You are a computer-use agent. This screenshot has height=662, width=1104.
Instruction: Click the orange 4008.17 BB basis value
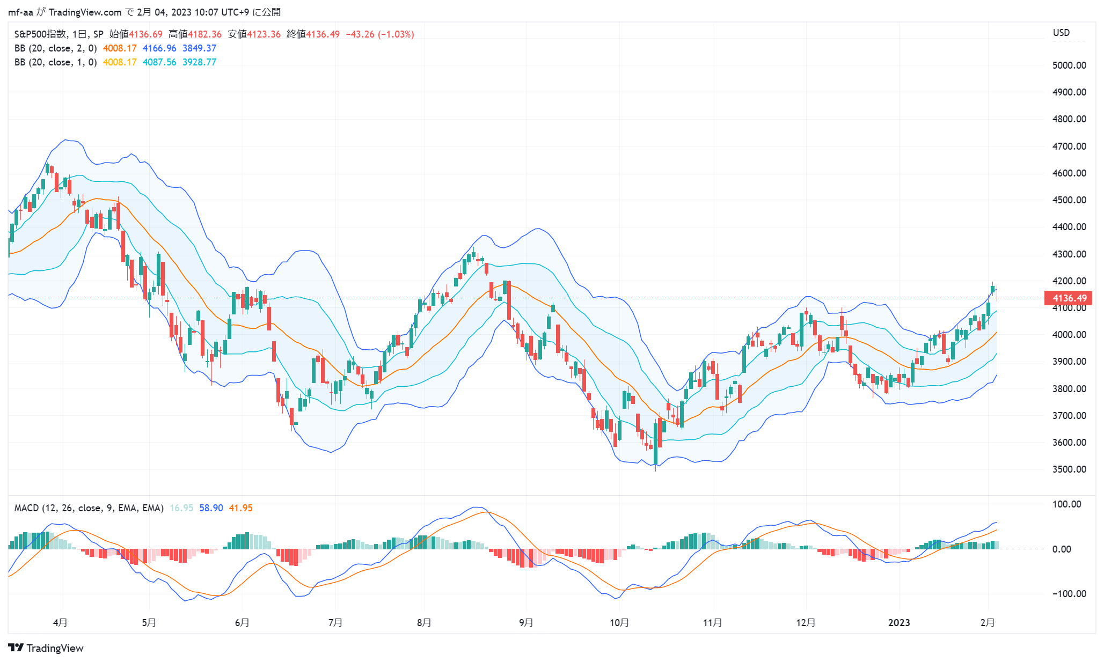pos(120,48)
